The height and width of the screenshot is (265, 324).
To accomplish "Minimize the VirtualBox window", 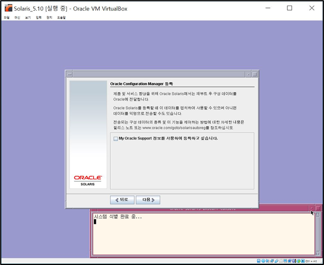I will [268, 8].
